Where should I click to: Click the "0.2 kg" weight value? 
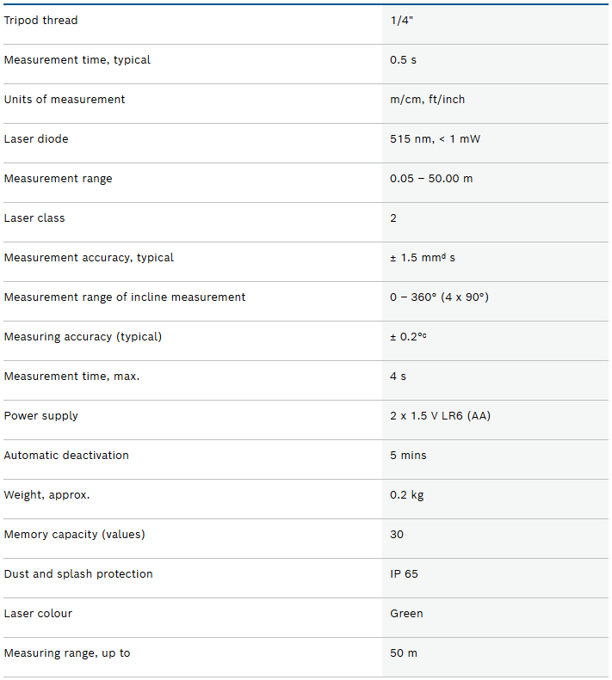[x=406, y=495]
